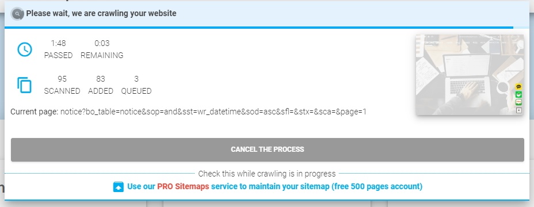The width and height of the screenshot is (534, 207).
Task: Click the 3 QUEUED pages counter
Action: click(x=136, y=85)
